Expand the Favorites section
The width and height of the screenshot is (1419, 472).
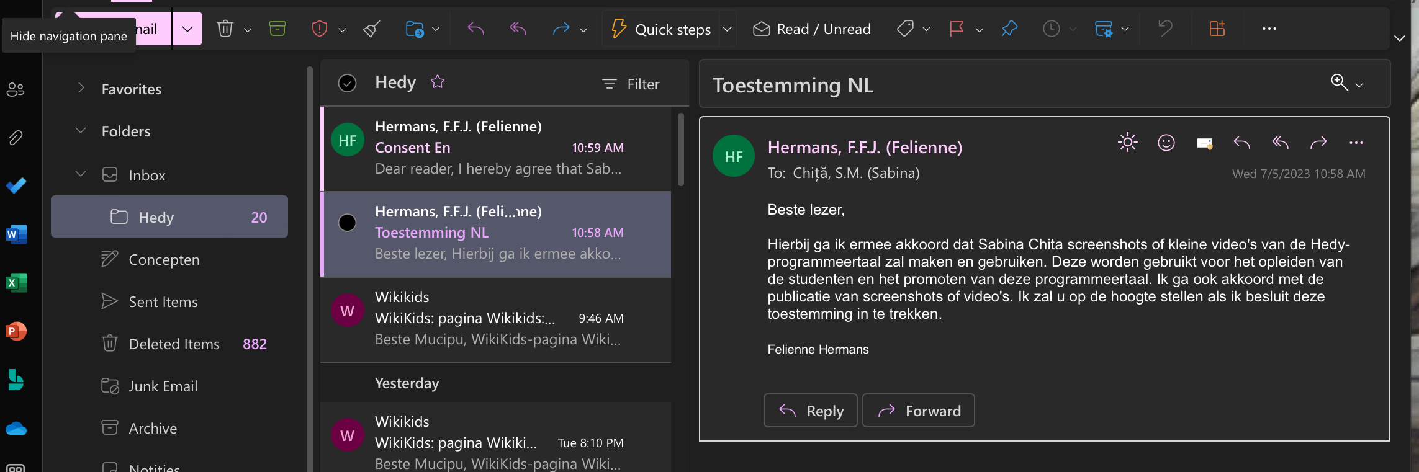coord(81,88)
